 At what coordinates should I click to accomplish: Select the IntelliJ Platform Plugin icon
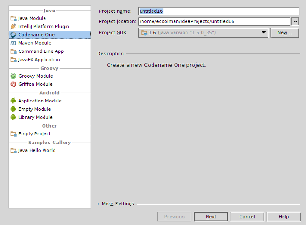tap(13, 26)
